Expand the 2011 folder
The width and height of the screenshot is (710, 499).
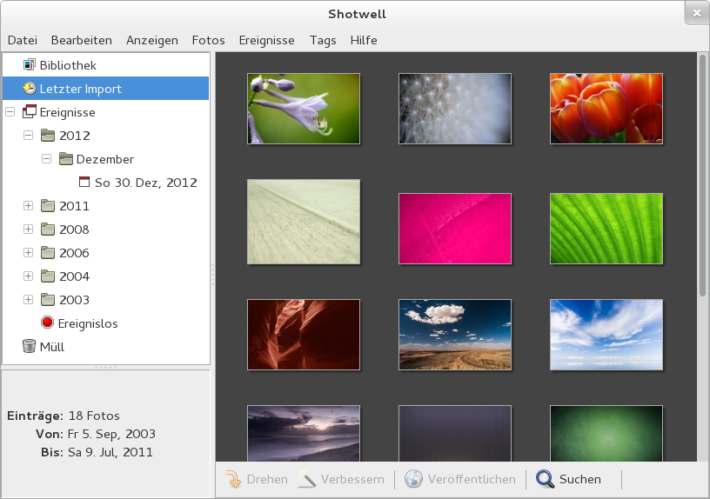pyautogui.click(x=28, y=206)
